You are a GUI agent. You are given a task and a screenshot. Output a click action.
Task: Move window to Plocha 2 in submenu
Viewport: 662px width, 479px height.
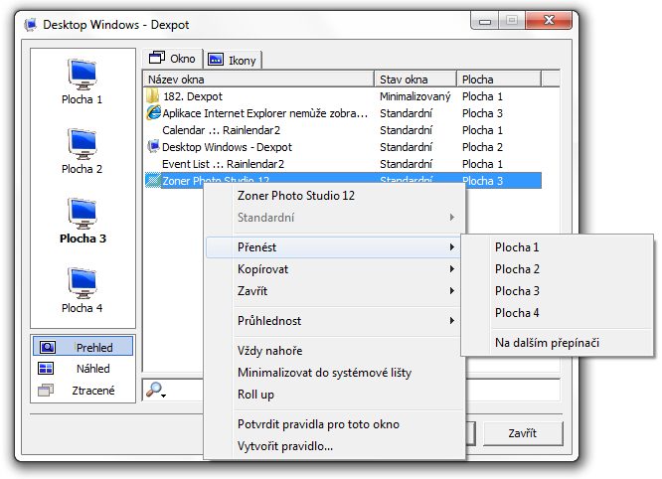coord(558,269)
